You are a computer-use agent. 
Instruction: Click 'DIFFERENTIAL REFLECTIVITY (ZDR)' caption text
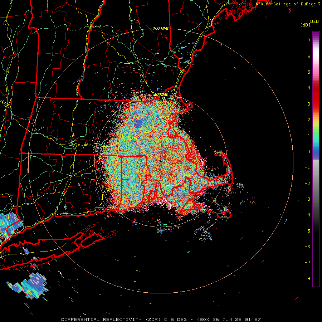coord(111,319)
